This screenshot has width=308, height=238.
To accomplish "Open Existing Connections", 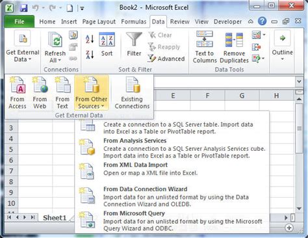I will (x=132, y=93).
